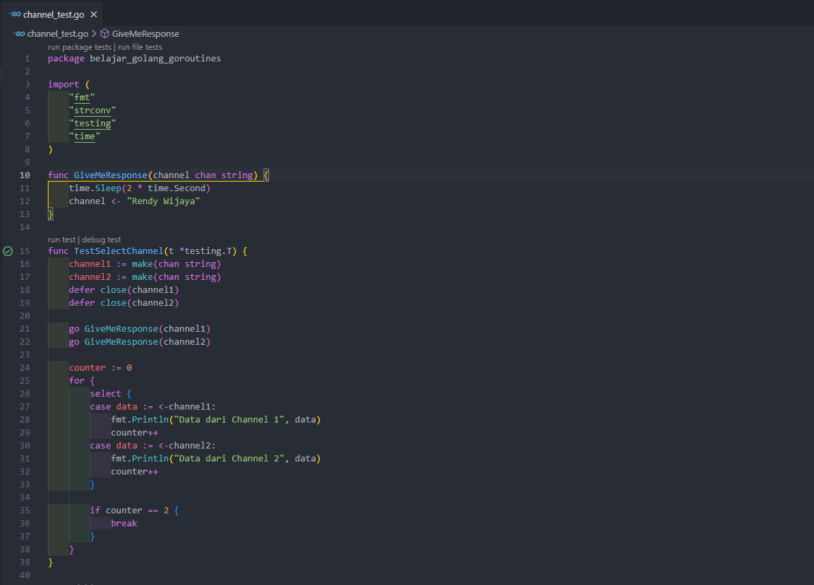Click line number 25 in gutter

[25, 381]
